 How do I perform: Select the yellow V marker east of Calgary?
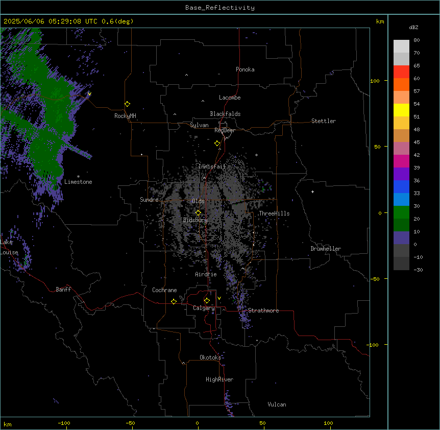click(x=219, y=298)
